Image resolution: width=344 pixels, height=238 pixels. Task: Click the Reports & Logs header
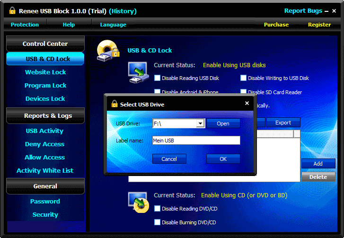pos(45,115)
